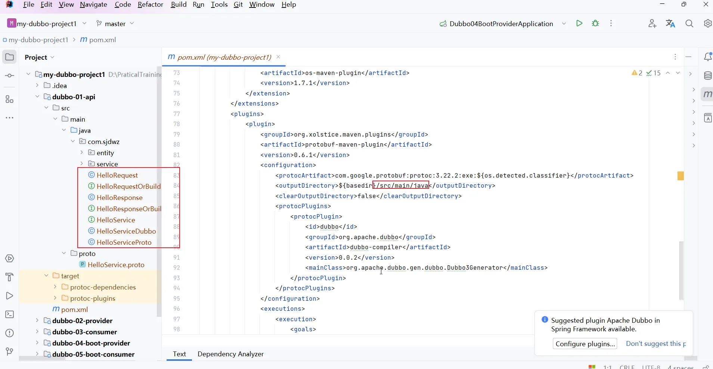This screenshot has height=369, width=713.
Task: Close the pom.xml editor tab
Action: [x=278, y=57]
